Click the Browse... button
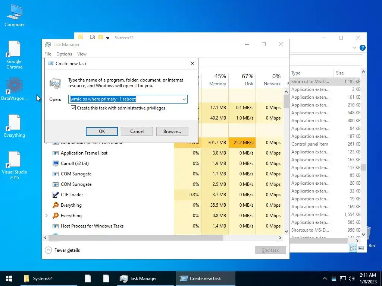Viewport: 382px width, 286px height. [172, 131]
